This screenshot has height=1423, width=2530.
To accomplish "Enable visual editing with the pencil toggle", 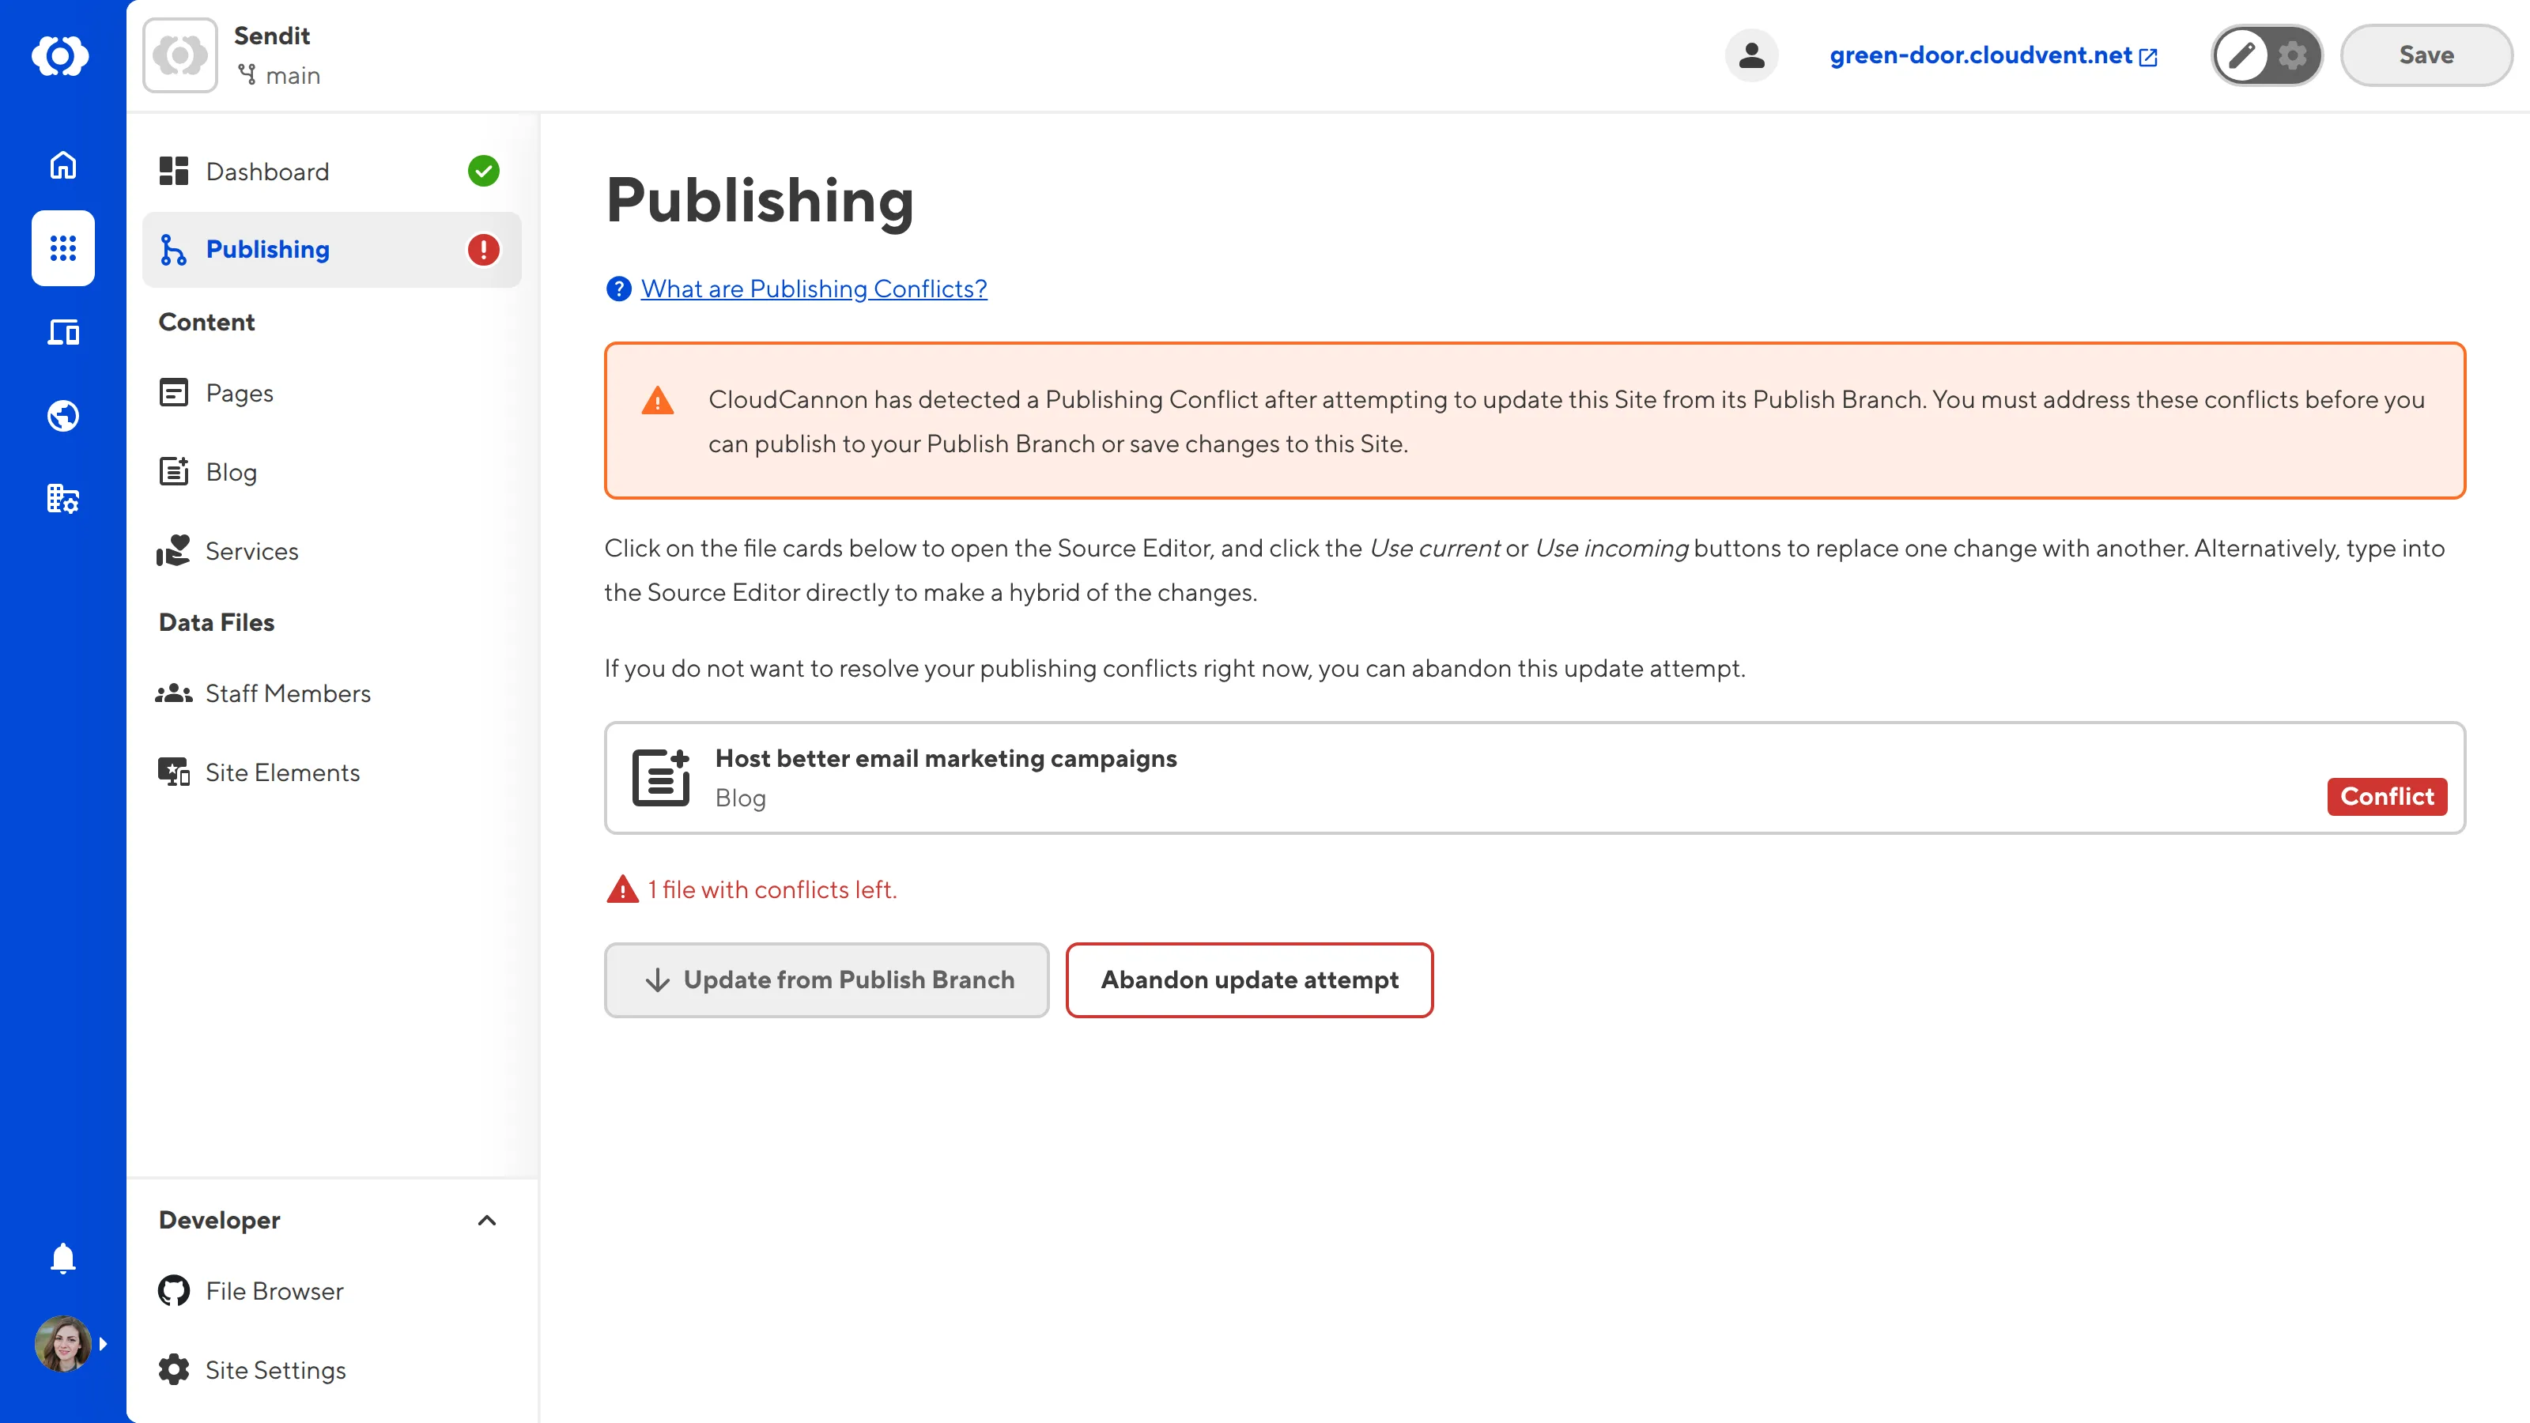I will point(2242,55).
